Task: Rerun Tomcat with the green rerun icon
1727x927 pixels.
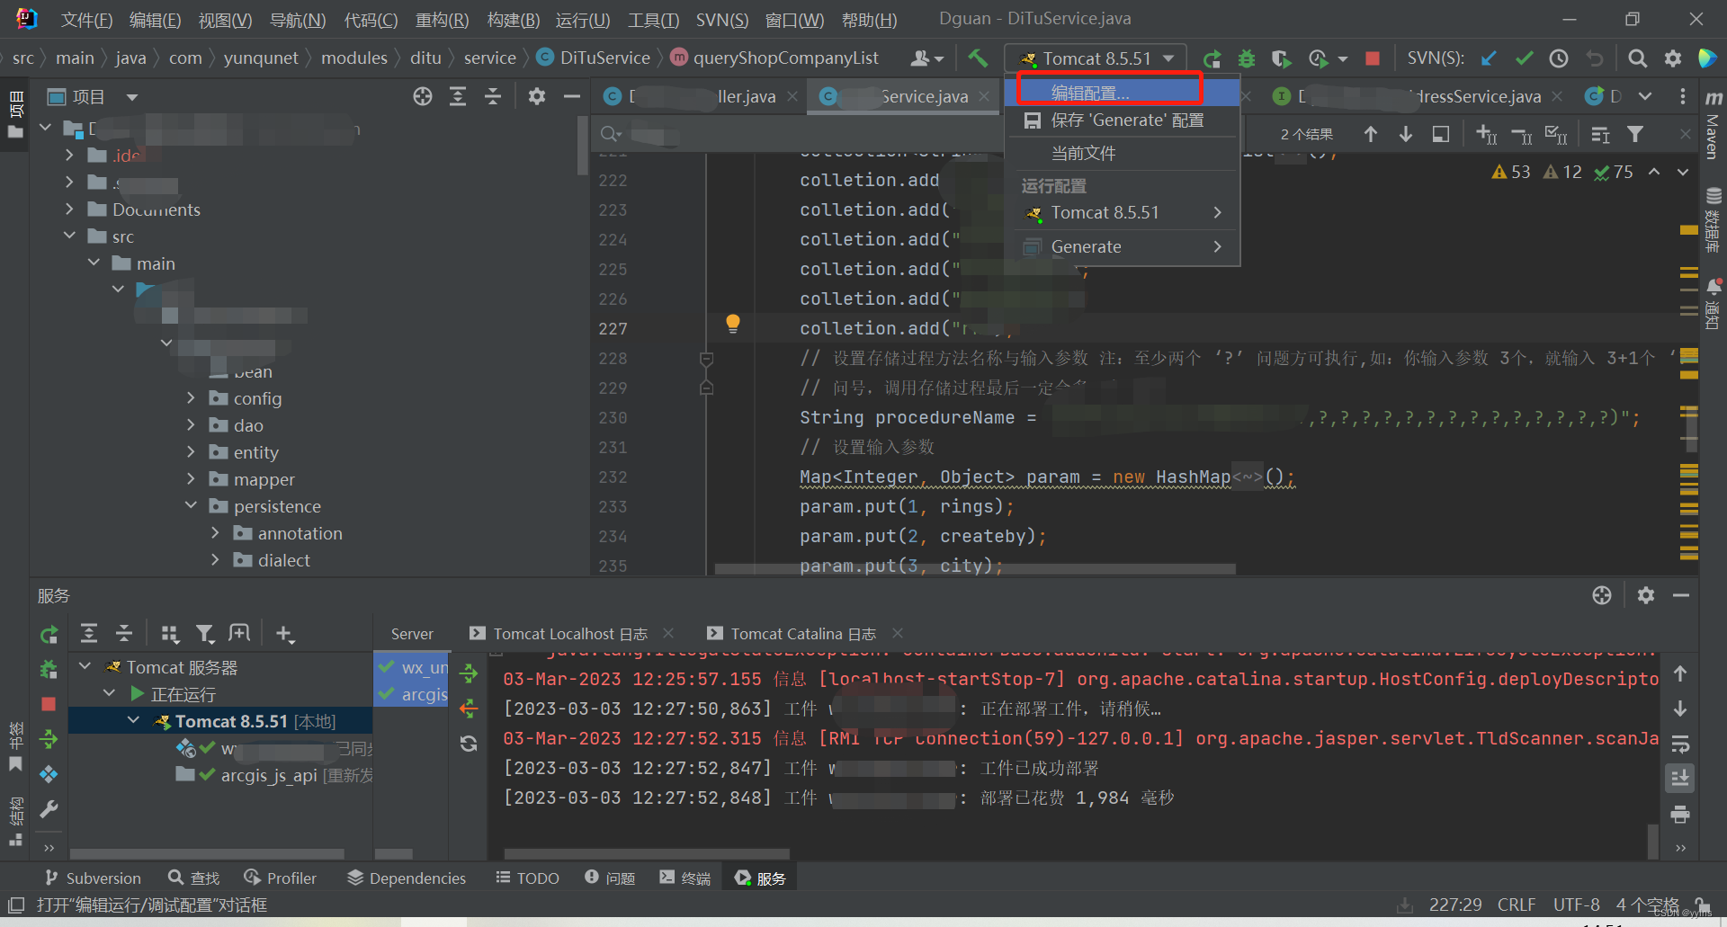Action: pos(1212,58)
